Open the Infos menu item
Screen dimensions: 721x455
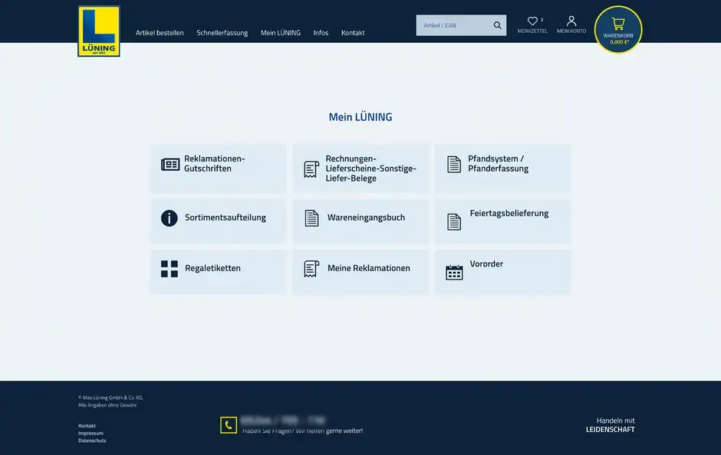tap(321, 32)
